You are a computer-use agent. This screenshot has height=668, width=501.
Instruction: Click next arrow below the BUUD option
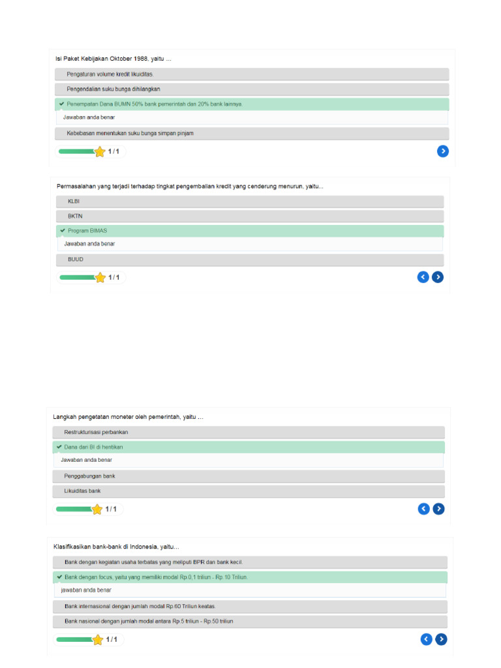tap(438, 277)
